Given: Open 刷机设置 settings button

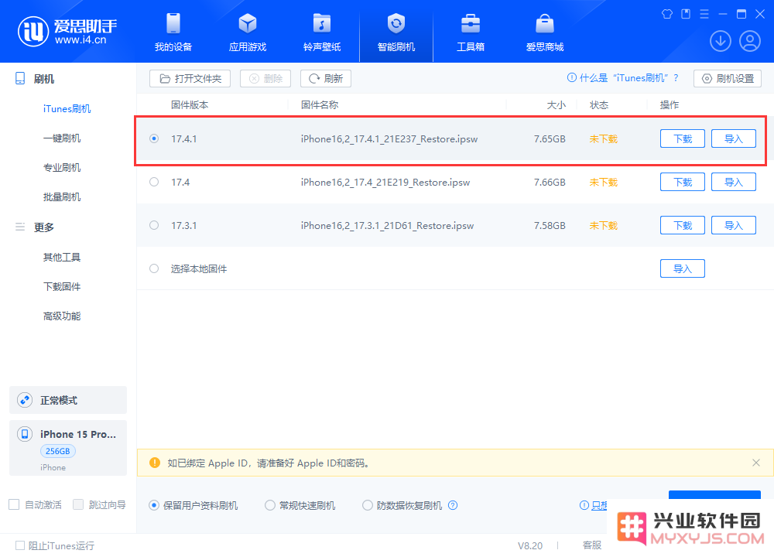Looking at the screenshot, I should click(728, 78).
